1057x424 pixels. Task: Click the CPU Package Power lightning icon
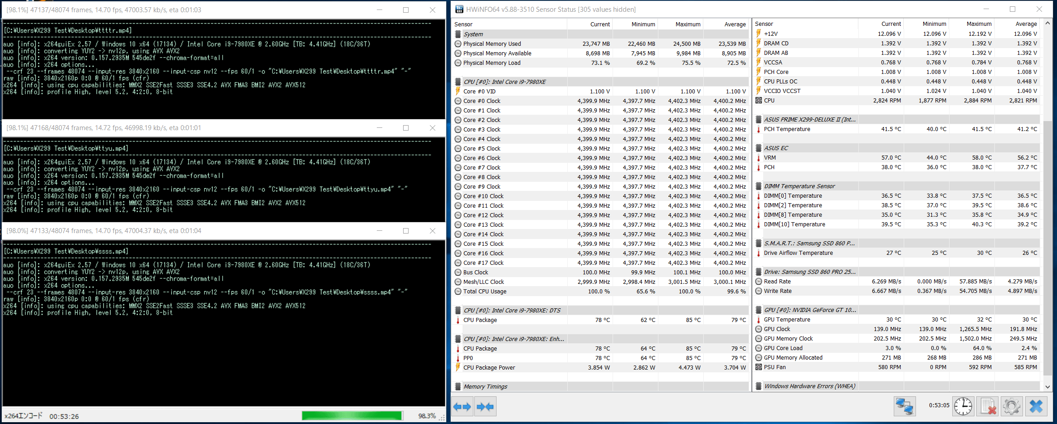(458, 367)
